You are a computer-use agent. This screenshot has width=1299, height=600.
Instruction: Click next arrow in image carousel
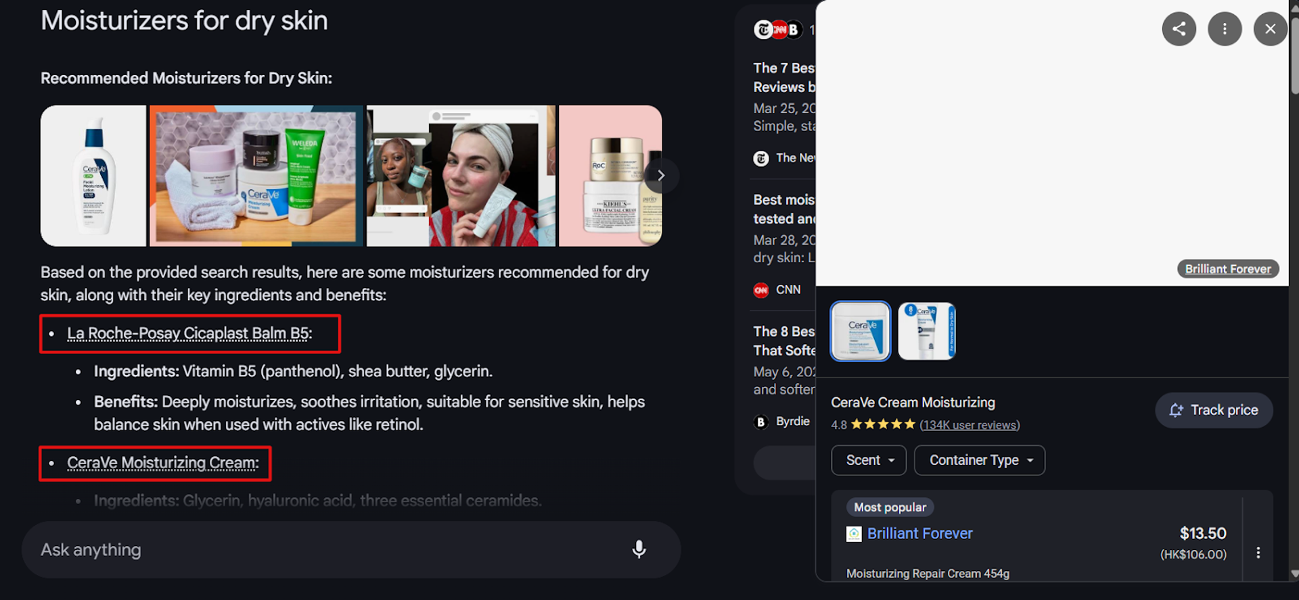point(661,176)
